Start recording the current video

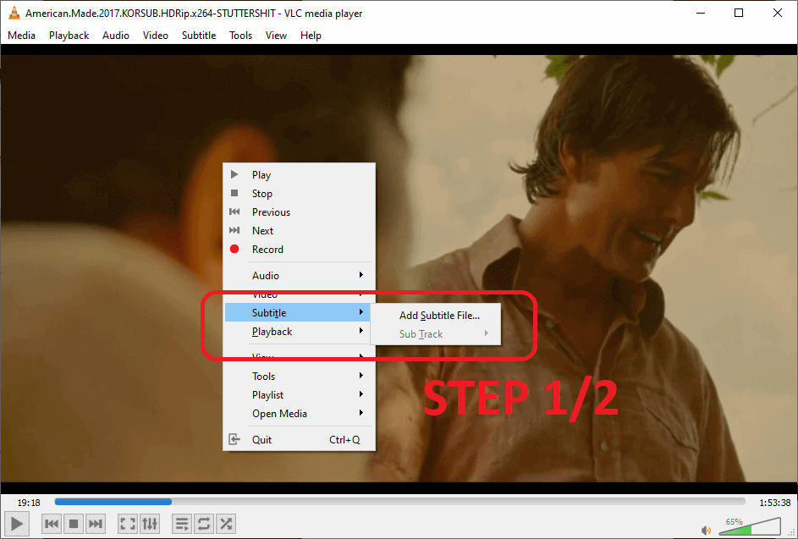click(x=267, y=249)
